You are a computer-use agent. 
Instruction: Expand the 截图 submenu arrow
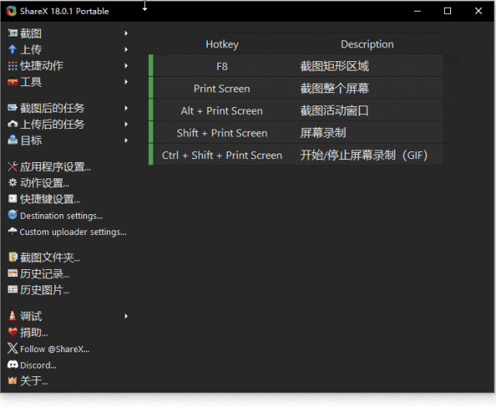(126, 33)
